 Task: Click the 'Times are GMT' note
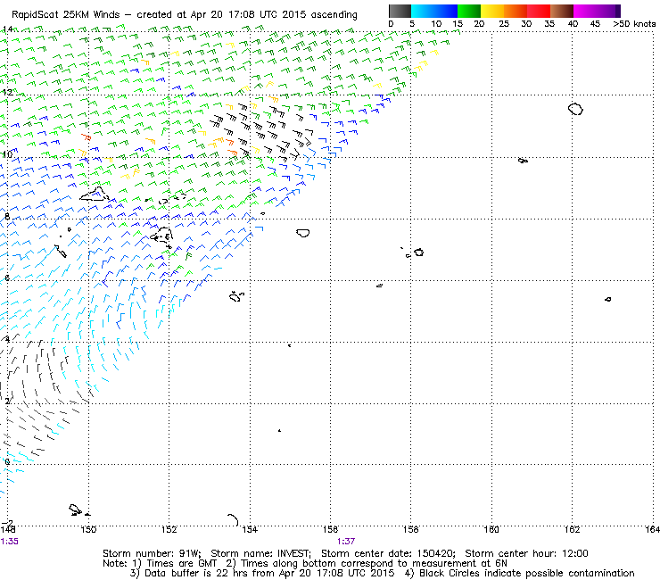pyautogui.click(x=181, y=564)
